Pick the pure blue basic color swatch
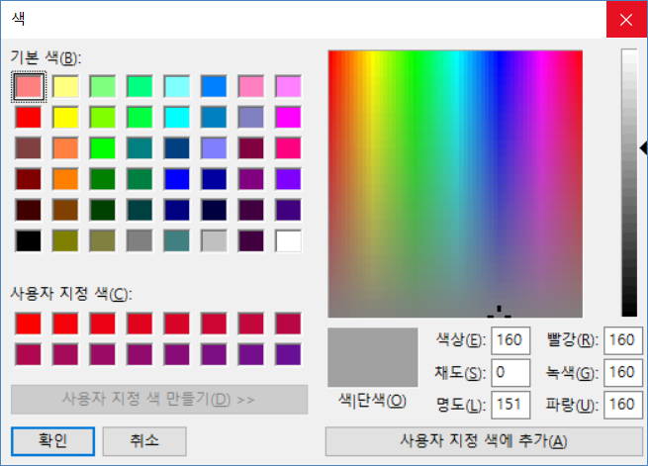This screenshot has height=466, width=648. click(177, 179)
